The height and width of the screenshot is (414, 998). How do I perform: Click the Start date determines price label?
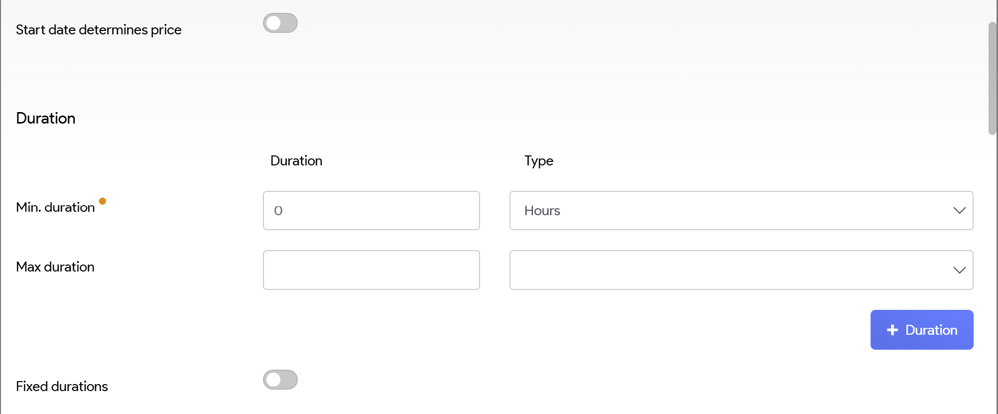click(x=99, y=30)
